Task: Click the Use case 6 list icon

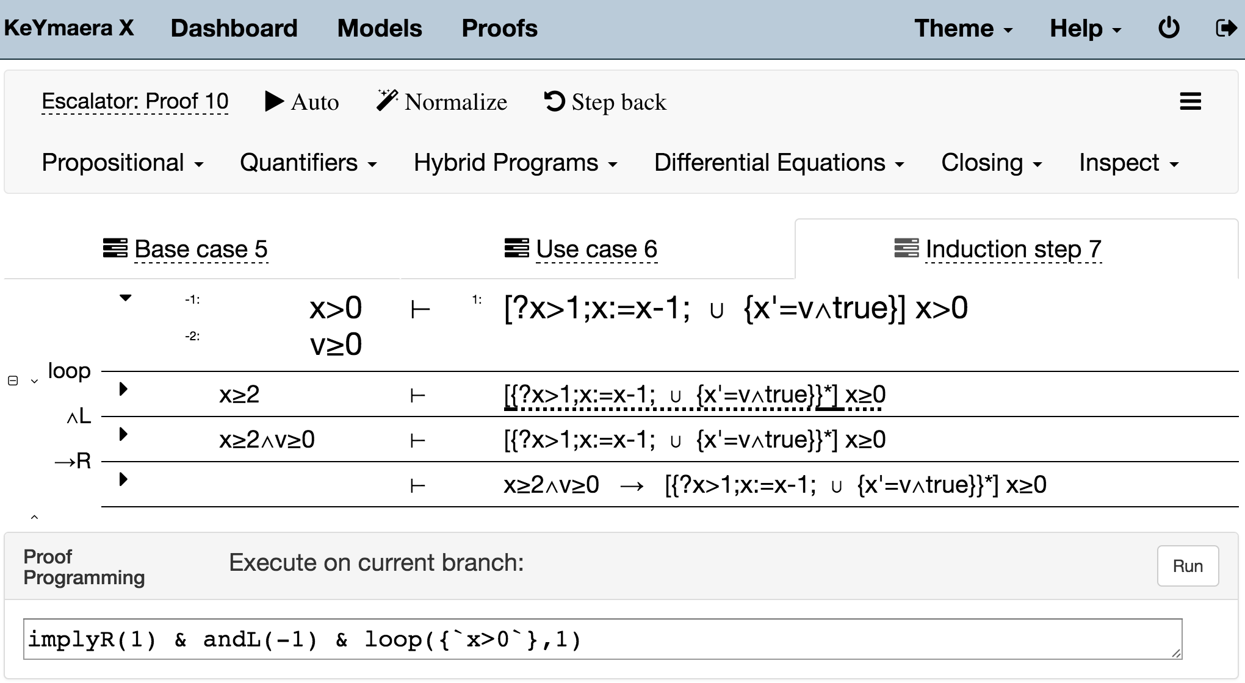Action: click(x=516, y=249)
